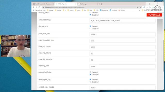Screen dimensions: 165x92
Task: Open the Thames Dinner Cruise bookmark
Action: (39, 10)
